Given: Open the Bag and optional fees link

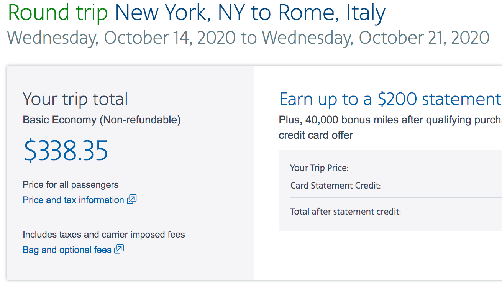Looking at the screenshot, I should 67,250.
